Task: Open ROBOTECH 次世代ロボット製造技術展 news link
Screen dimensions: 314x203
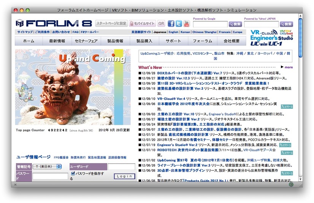Action: [x=188, y=150]
